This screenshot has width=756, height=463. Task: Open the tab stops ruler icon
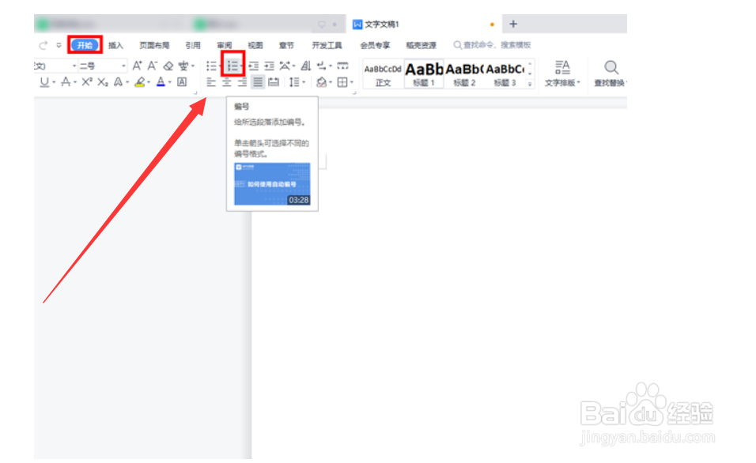tap(342, 66)
